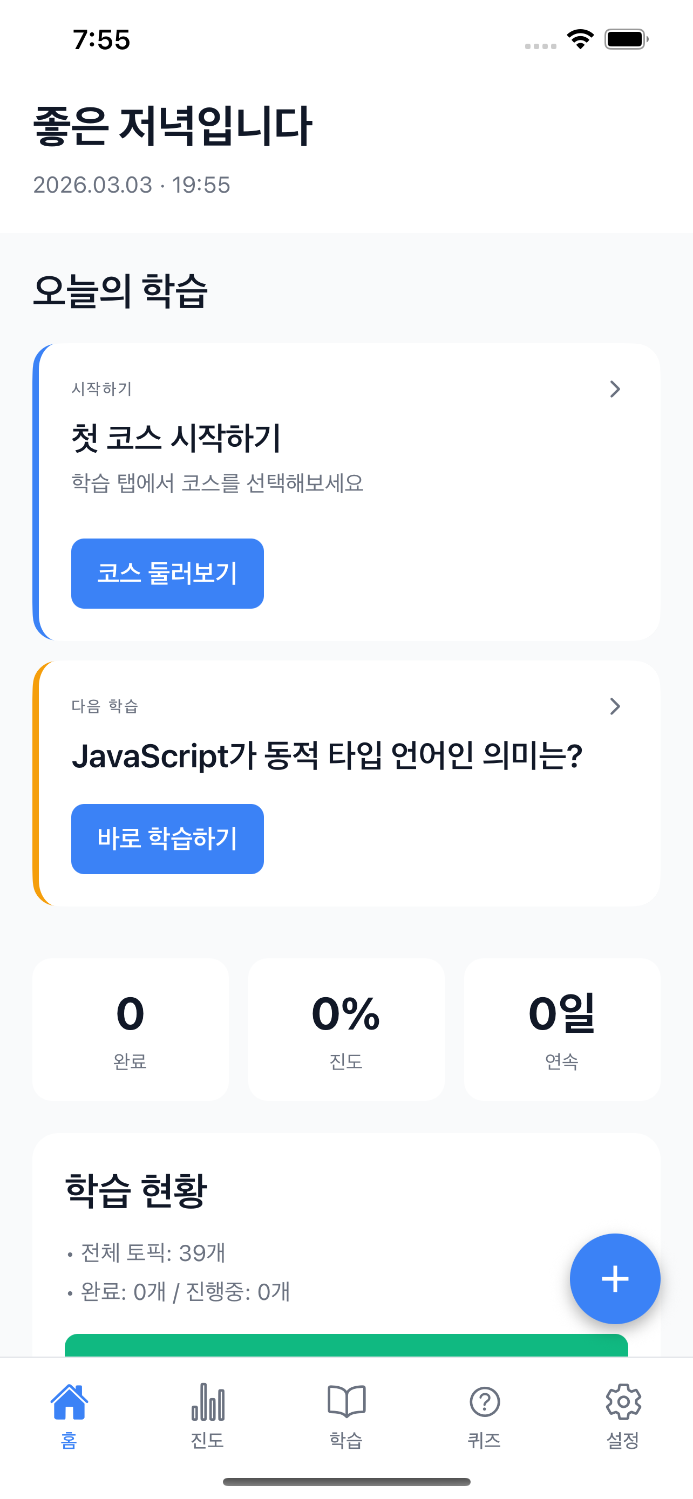
Task: Tap the 학습 open book icon
Action: point(346,1401)
